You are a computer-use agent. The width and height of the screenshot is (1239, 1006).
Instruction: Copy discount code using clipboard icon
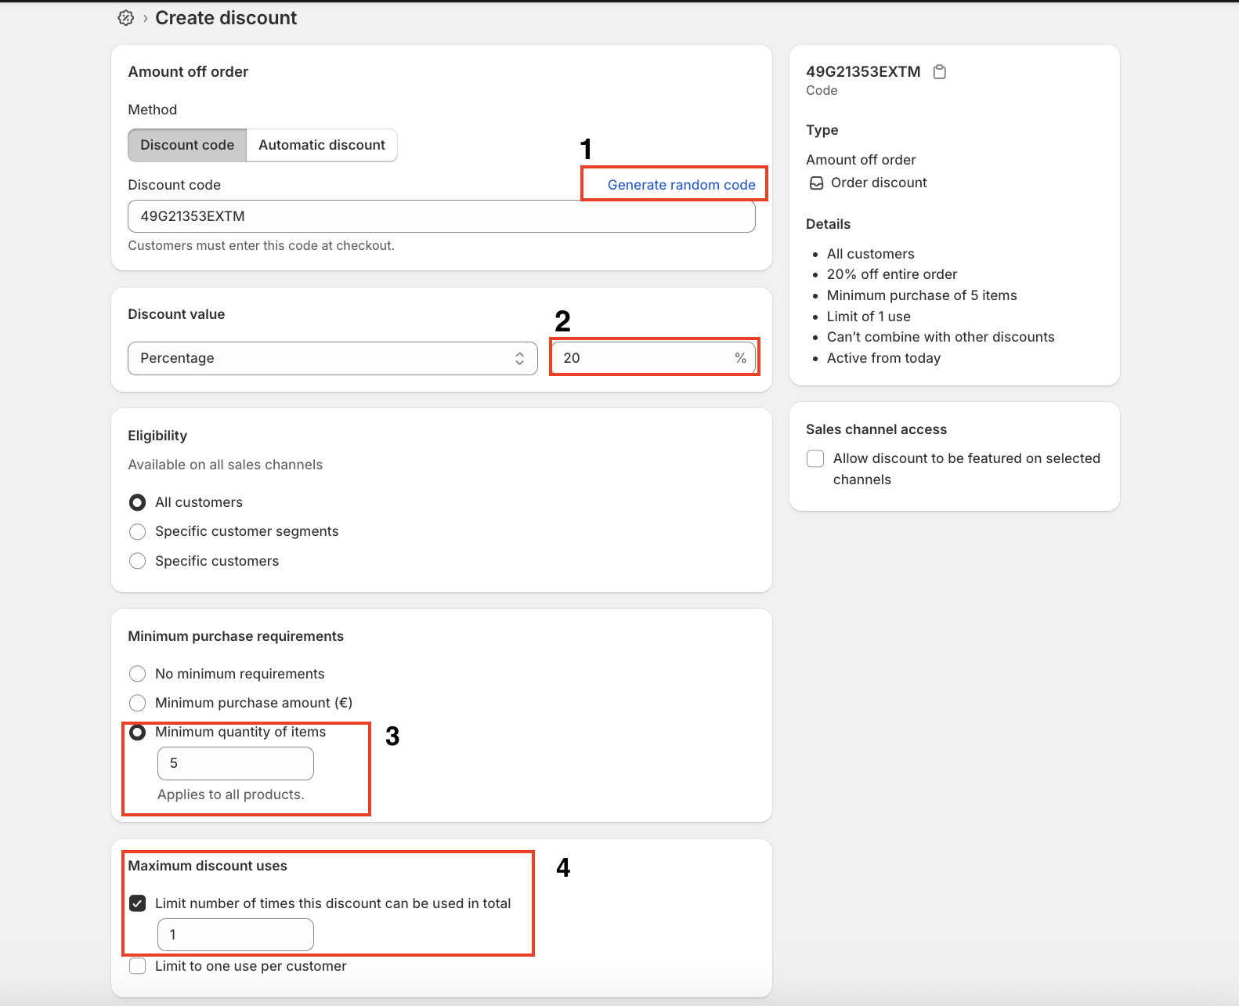[x=940, y=72]
